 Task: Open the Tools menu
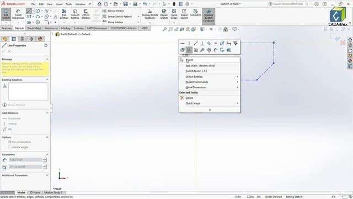(x=68, y=4)
